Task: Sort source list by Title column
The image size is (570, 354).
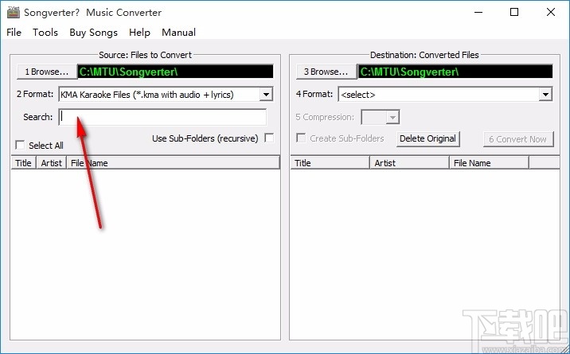Action: 23,163
